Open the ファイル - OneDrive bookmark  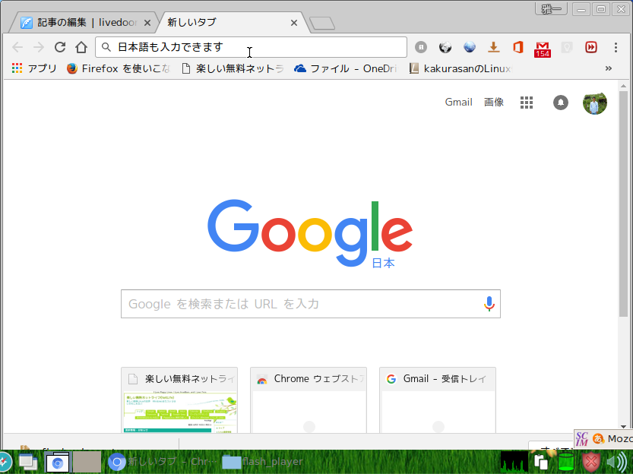[345, 68]
